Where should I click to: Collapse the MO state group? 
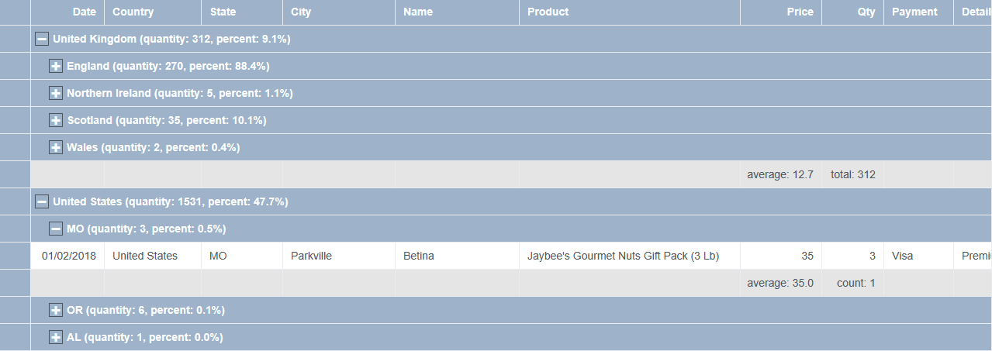coord(56,229)
